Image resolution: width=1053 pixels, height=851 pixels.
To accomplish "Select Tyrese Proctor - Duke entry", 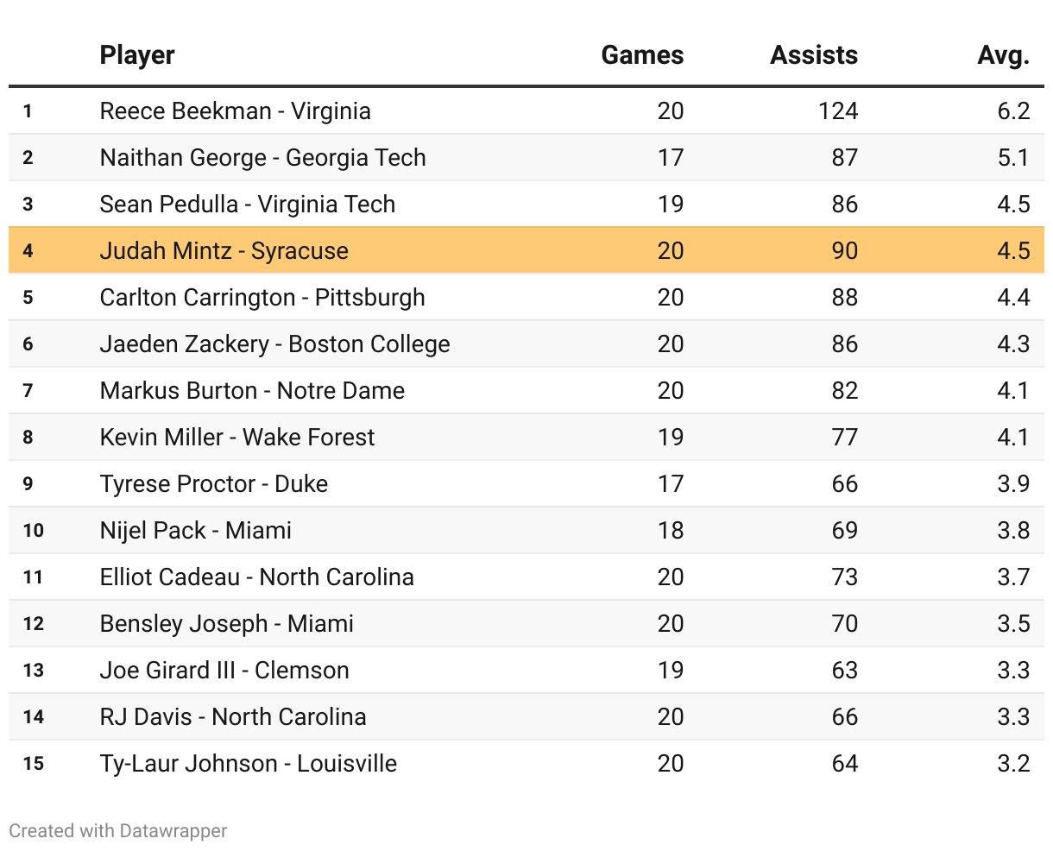I will pyautogui.click(x=213, y=484).
